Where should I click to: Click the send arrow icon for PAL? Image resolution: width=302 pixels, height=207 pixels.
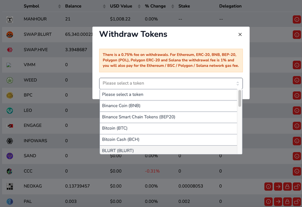pyautogui.click(x=278, y=201)
